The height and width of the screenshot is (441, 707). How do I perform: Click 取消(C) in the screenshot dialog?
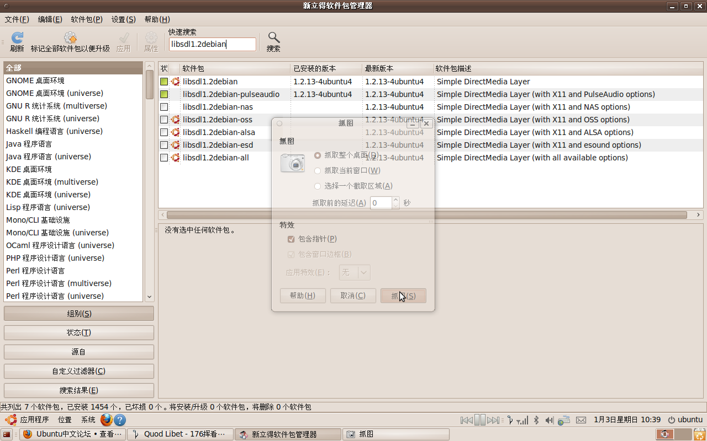pyautogui.click(x=353, y=295)
